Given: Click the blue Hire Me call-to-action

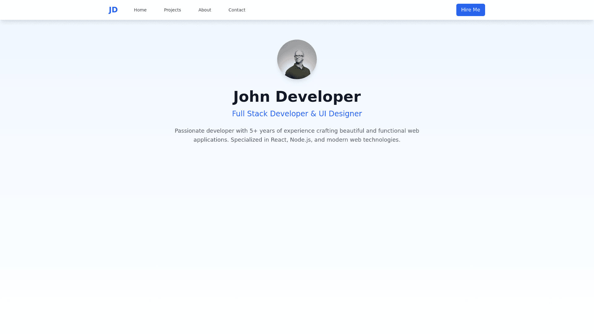Looking at the screenshot, I should click(471, 10).
